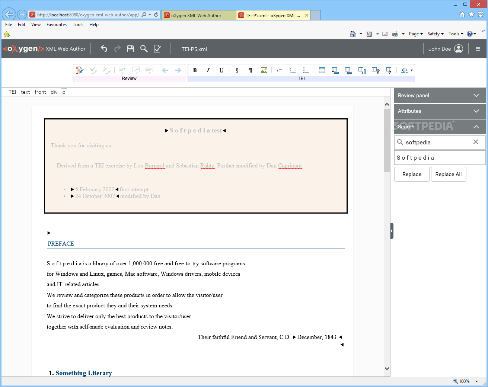
Task: Open find using the magnifier header icon
Action: pos(144,49)
